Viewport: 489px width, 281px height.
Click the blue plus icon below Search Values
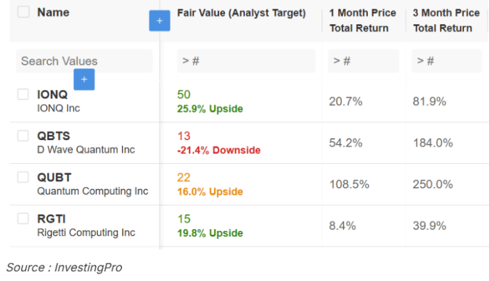pos(84,80)
